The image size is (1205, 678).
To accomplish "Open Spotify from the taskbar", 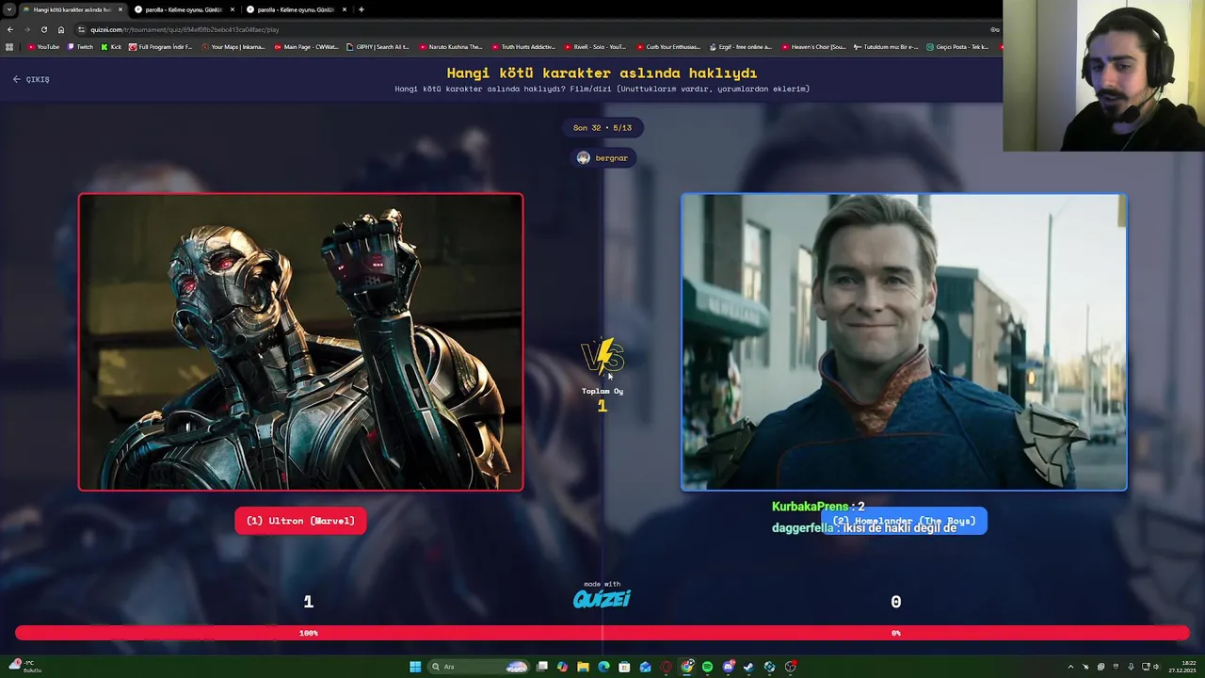I will [707, 667].
